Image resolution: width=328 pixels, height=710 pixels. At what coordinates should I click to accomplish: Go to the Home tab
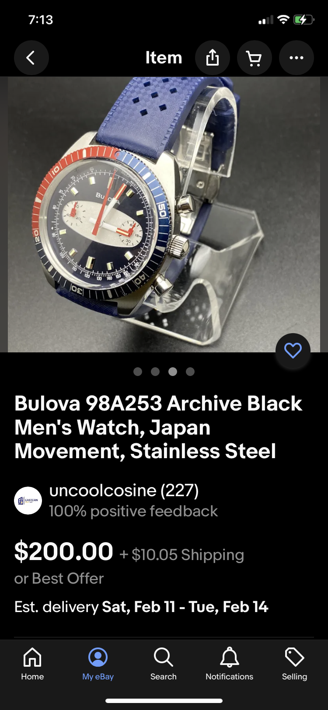[x=32, y=664]
